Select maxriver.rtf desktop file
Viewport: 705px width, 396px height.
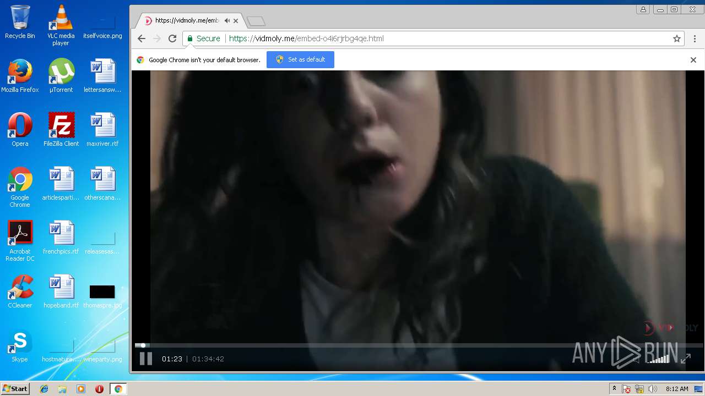click(102, 129)
